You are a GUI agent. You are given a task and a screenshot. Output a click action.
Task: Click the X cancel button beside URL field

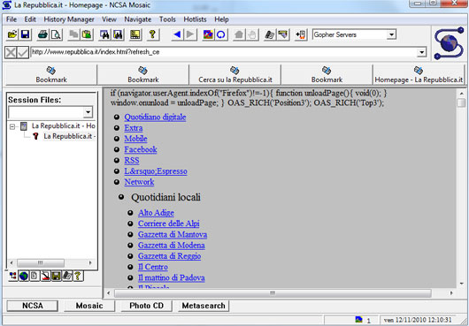point(11,53)
